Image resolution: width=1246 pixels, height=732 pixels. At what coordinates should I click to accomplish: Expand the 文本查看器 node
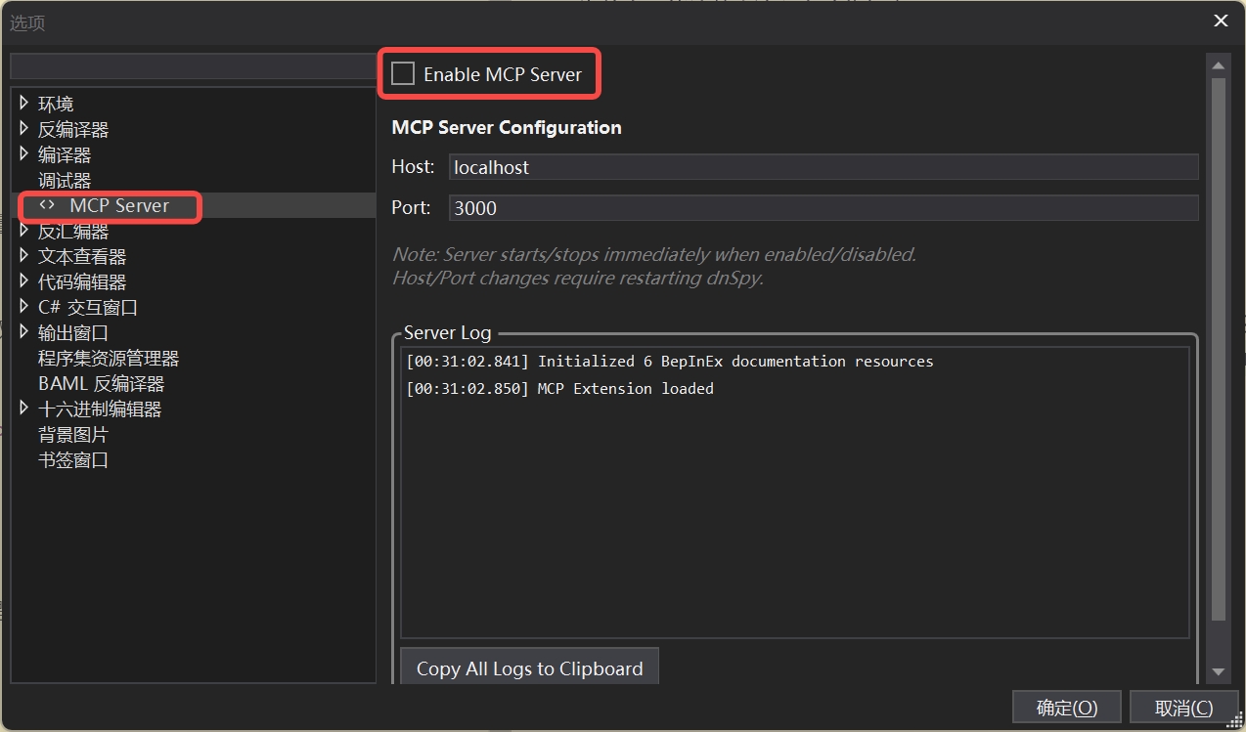point(24,256)
